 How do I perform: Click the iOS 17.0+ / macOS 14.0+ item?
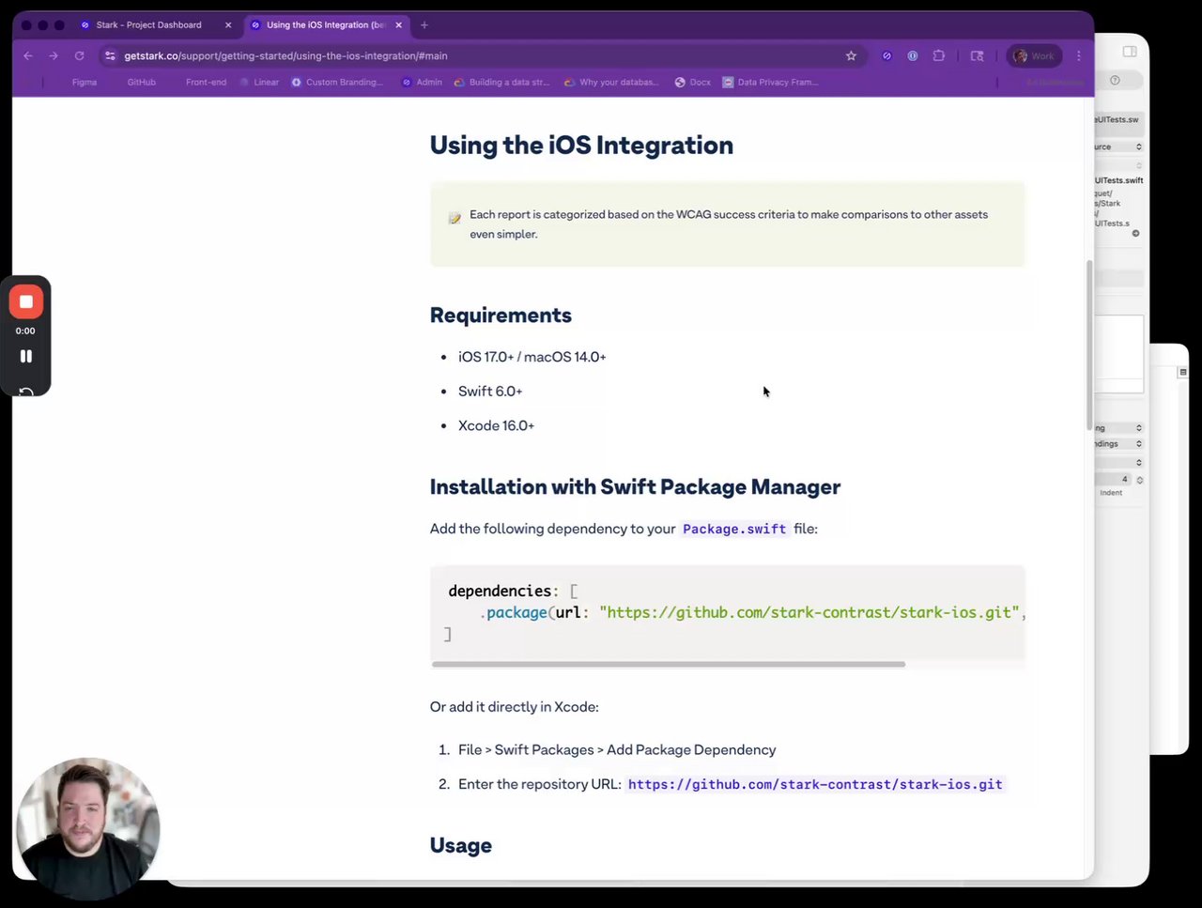click(532, 357)
